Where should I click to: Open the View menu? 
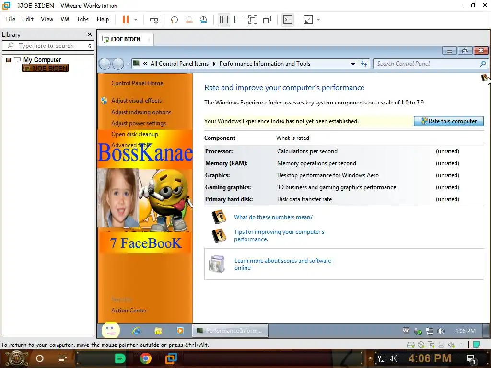pos(47,19)
